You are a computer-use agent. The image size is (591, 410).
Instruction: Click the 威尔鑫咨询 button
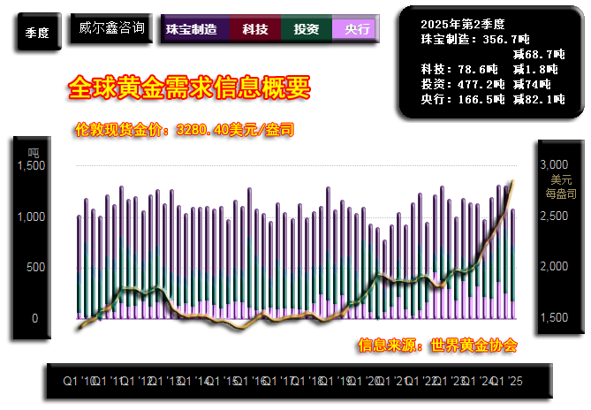(x=111, y=28)
